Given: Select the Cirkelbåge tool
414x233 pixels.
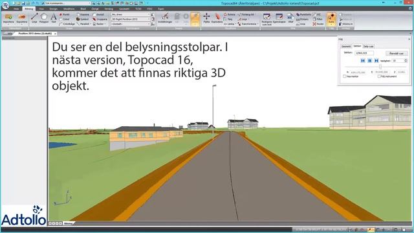Looking at the screenshot, I should [x=67, y=24].
